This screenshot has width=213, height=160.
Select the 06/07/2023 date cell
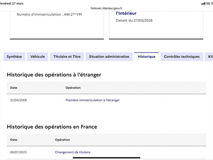tap(18, 152)
